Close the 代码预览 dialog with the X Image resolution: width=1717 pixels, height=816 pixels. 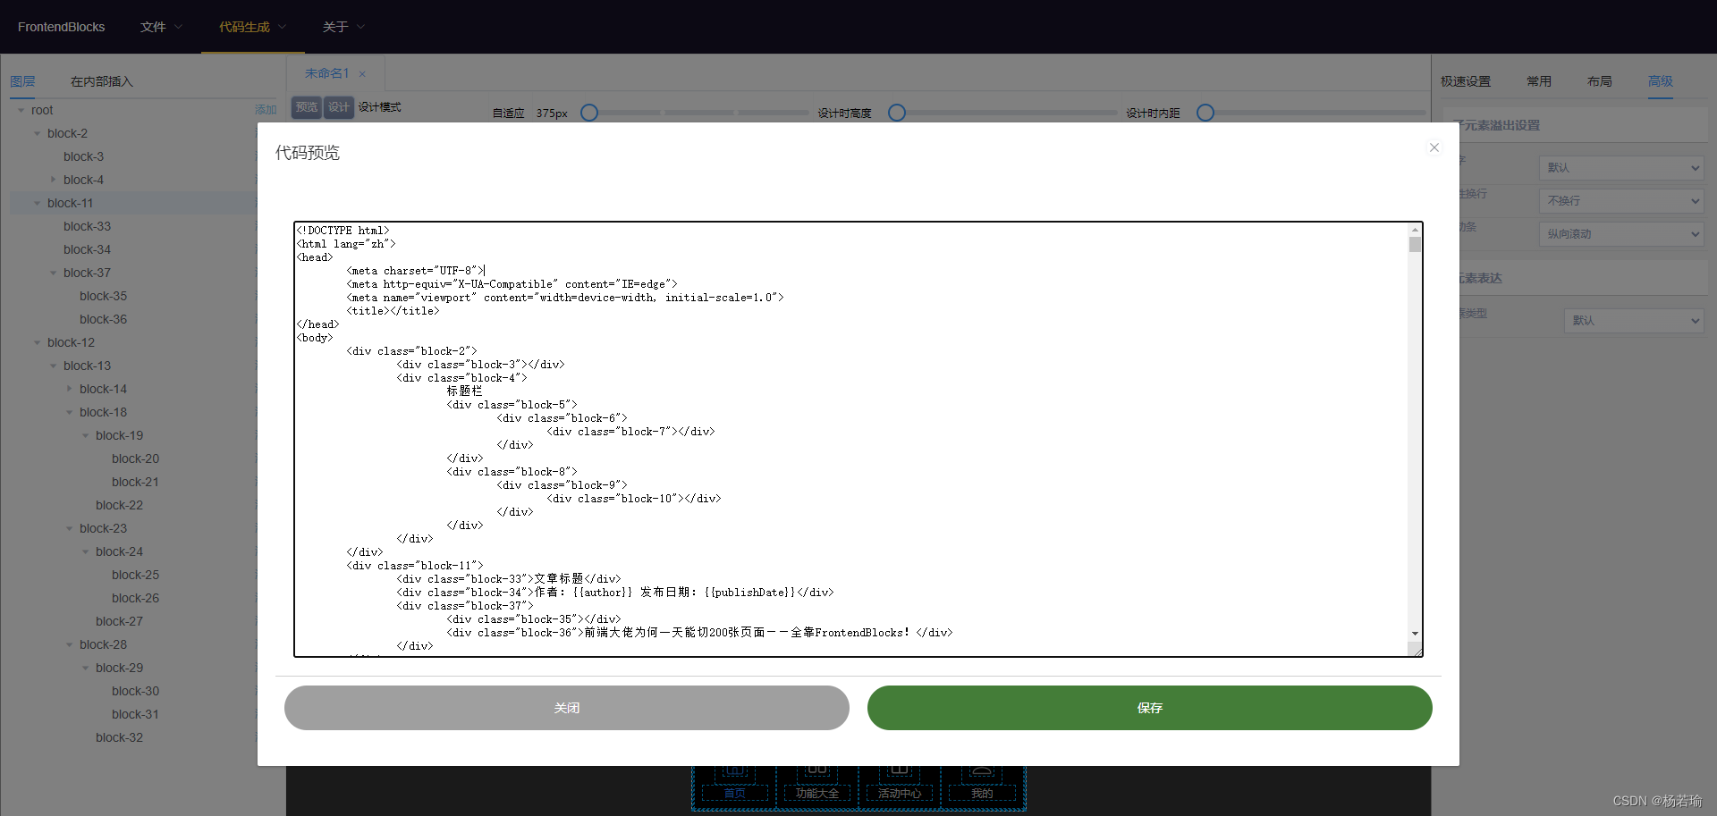1434,147
